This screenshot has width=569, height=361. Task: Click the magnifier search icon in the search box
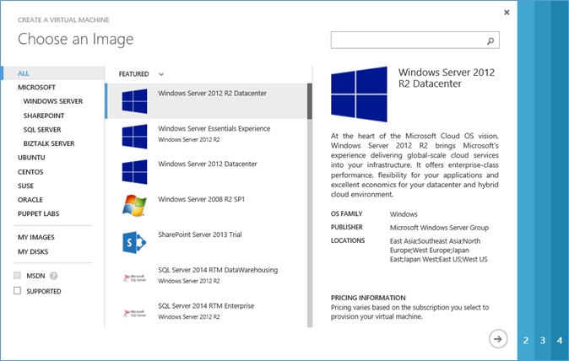click(490, 40)
